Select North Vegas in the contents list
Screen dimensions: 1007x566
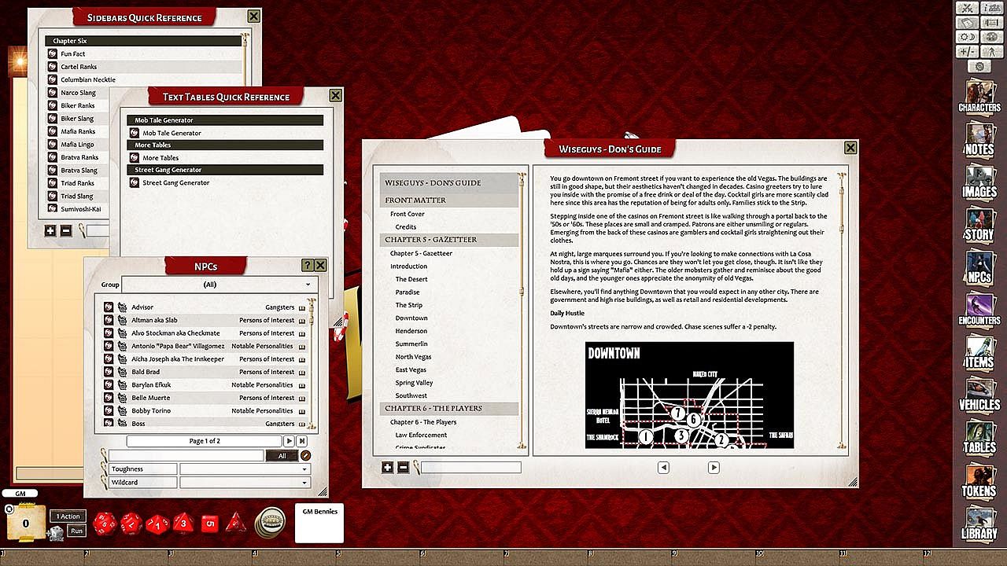click(413, 357)
